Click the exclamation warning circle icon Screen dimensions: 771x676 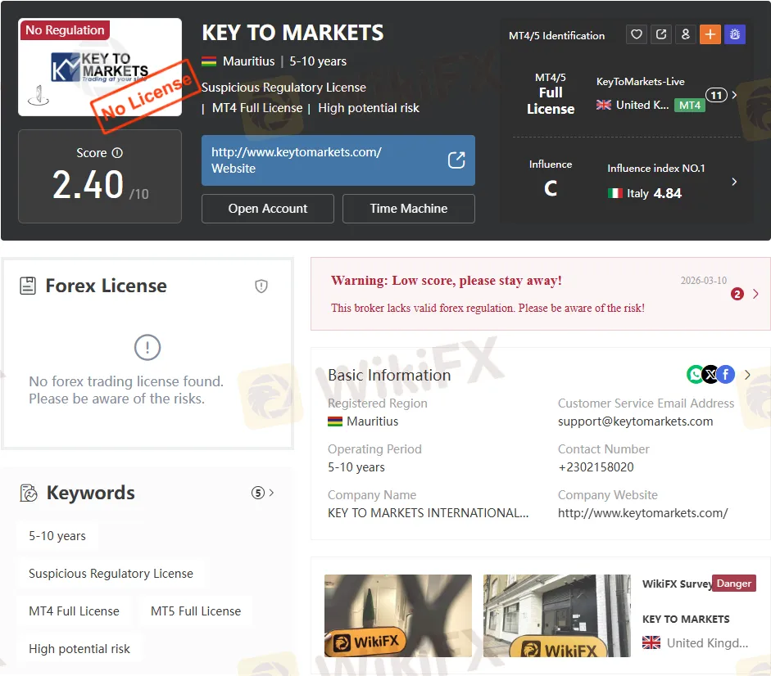pyautogui.click(x=147, y=347)
